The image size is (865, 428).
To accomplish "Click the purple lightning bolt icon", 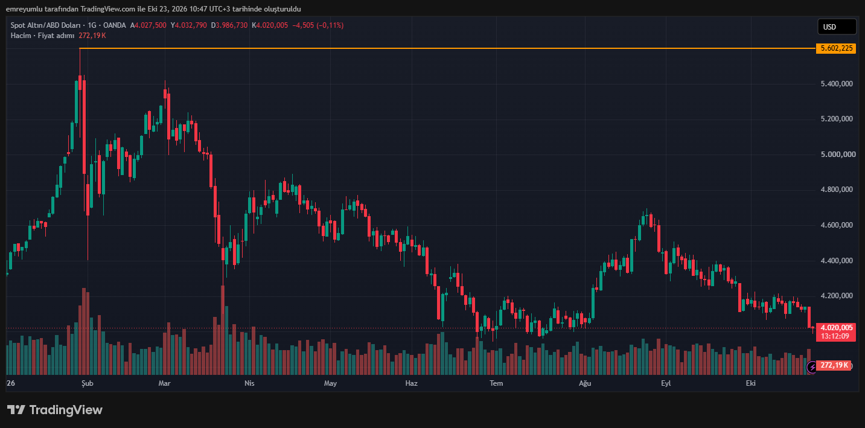I will (811, 366).
